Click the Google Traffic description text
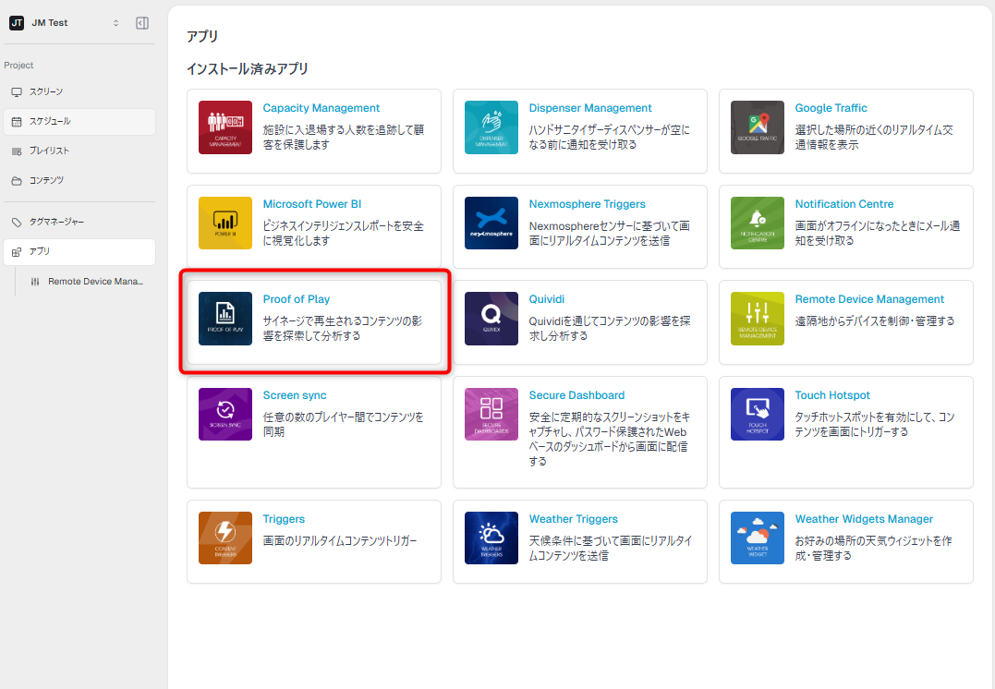The height and width of the screenshot is (689, 995). tap(874, 137)
